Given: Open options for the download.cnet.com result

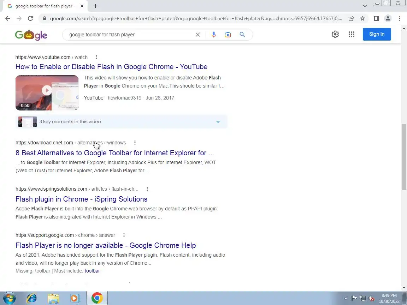Looking at the screenshot, I should tap(135, 143).
